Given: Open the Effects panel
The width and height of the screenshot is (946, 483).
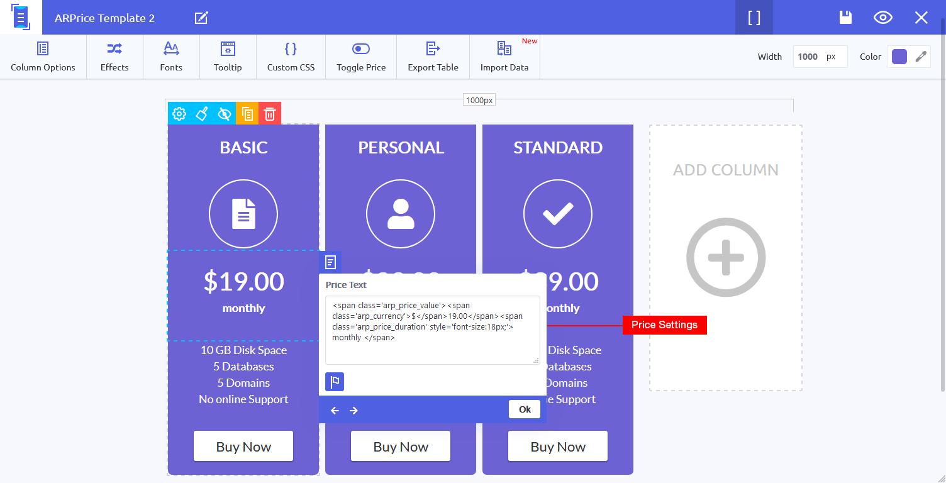Looking at the screenshot, I should 114,57.
